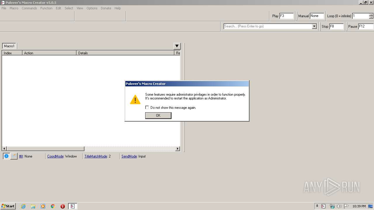This screenshot has width=374, height=210.
Task: Open Action Center flag icon
Action: (346, 206)
